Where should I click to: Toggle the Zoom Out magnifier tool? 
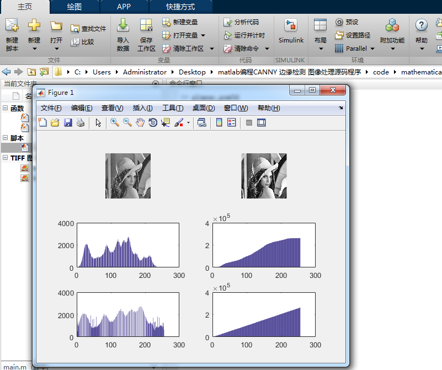(127, 122)
